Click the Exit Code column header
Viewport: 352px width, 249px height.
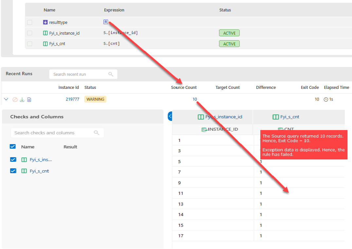[x=309, y=87]
